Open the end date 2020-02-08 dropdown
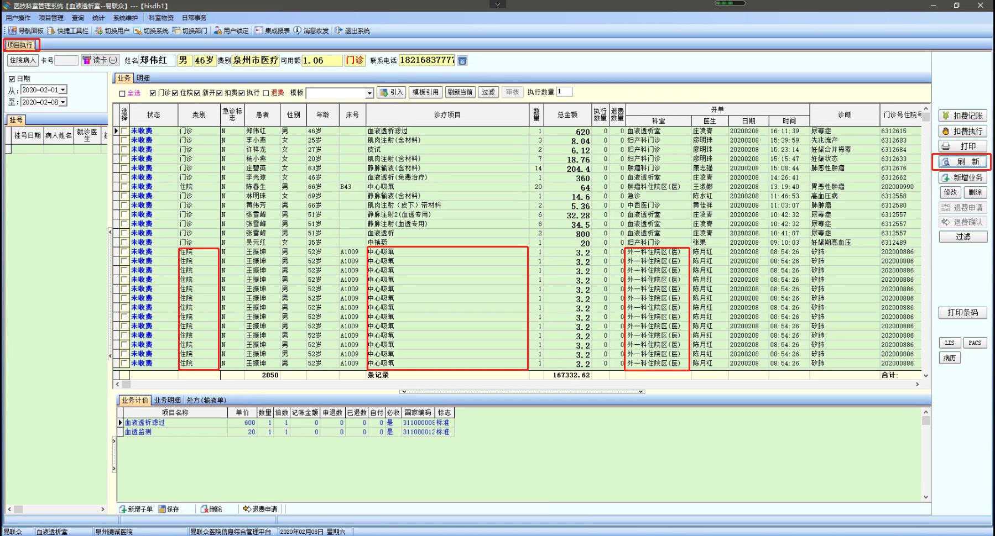This screenshot has height=536, width=995. click(63, 102)
